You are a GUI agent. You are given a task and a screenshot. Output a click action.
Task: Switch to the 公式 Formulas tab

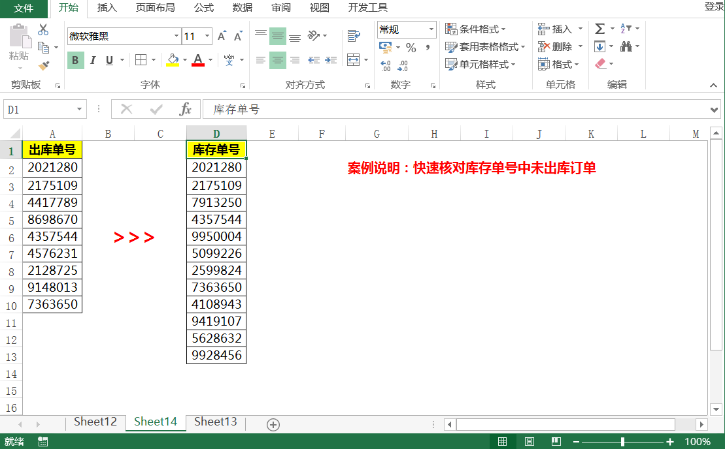(x=204, y=8)
